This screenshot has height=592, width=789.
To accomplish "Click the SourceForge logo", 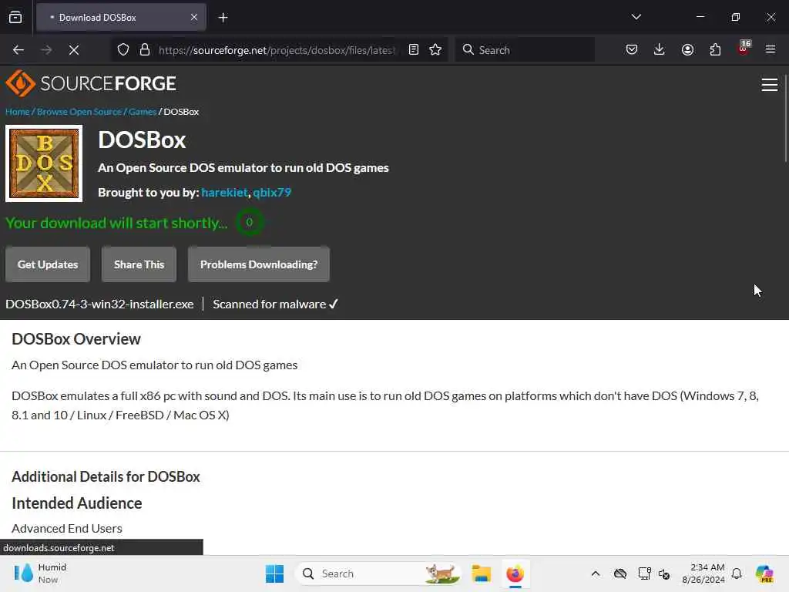I will click(91, 83).
